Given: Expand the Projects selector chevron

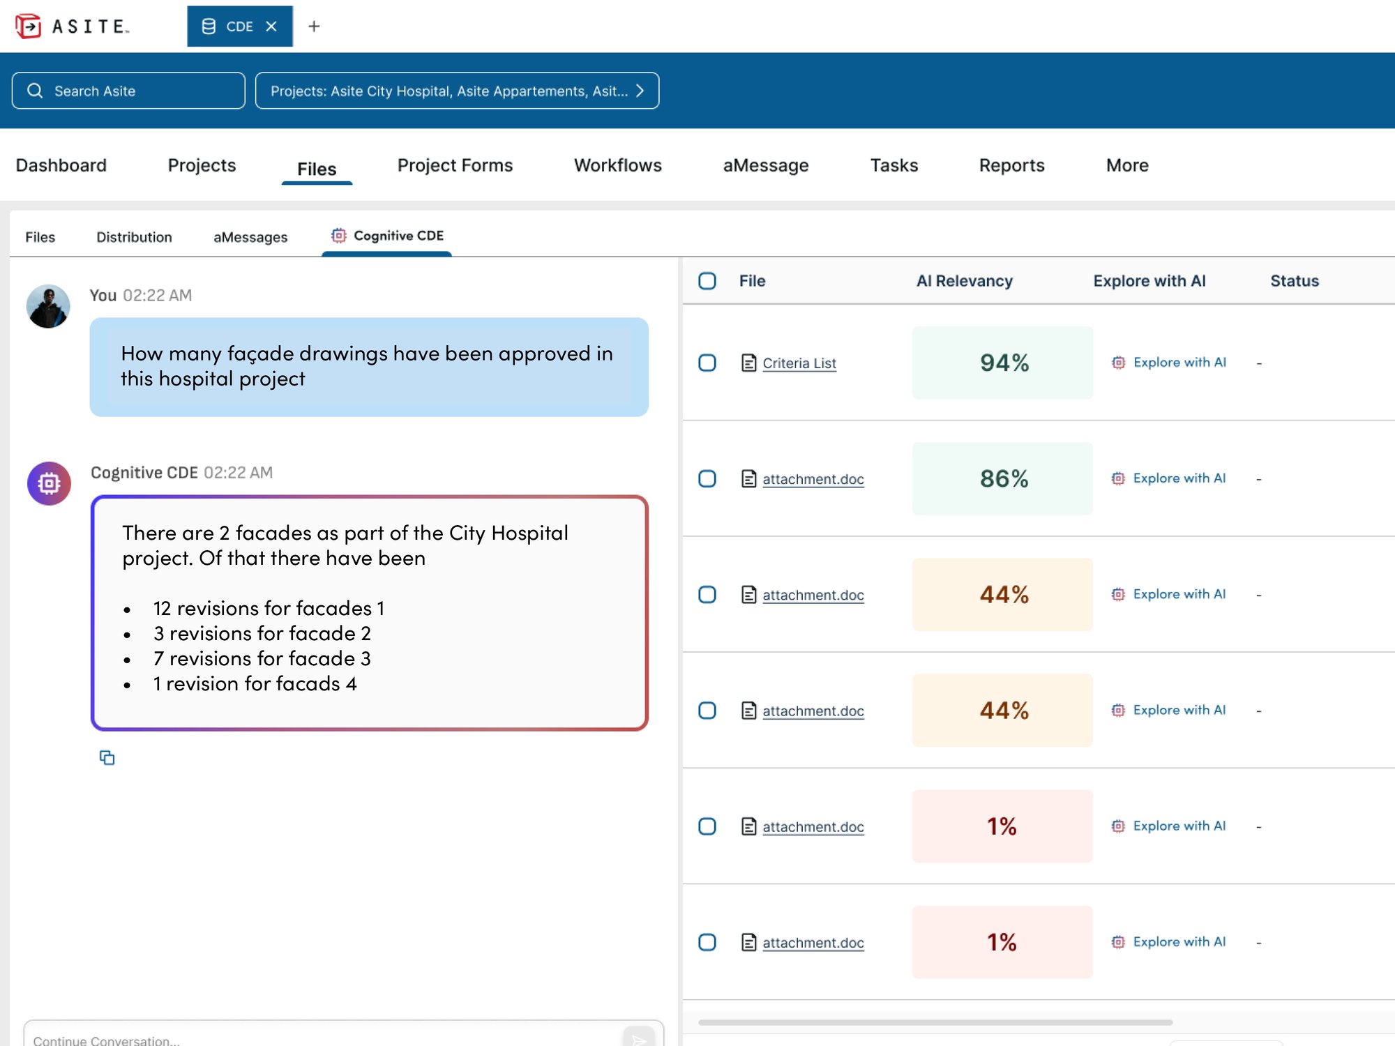Looking at the screenshot, I should coord(640,91).
